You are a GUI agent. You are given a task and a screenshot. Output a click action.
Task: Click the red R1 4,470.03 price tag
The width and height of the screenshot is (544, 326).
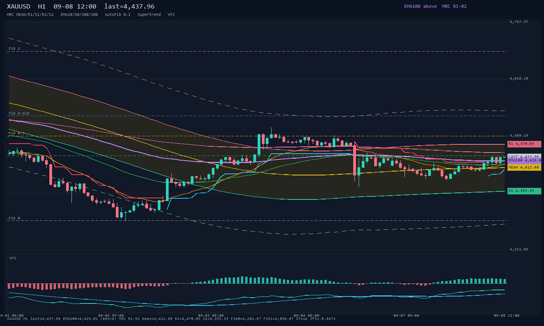(x=524, y=144)
